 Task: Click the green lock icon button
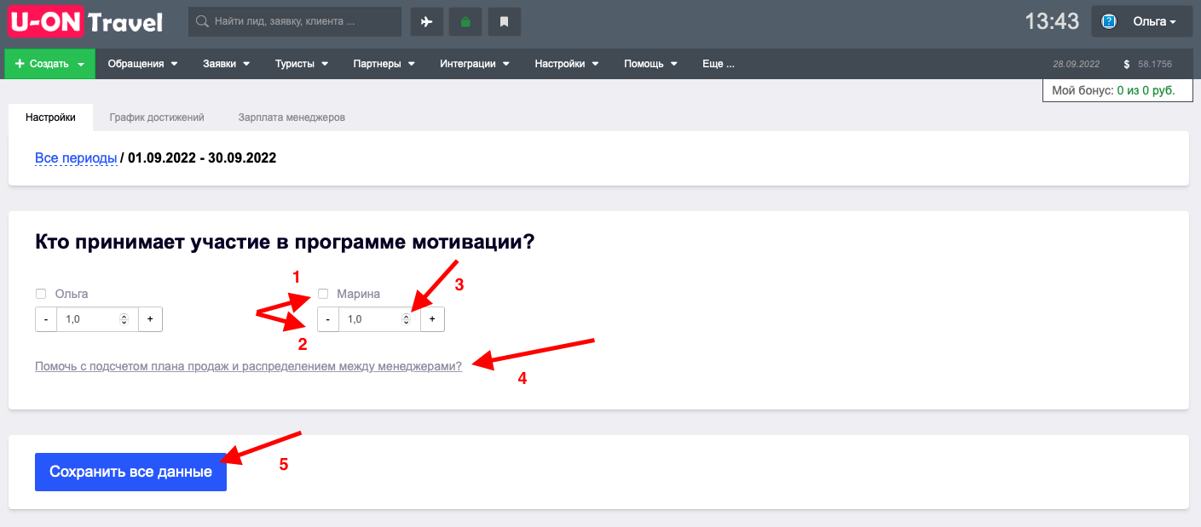point(465,22)
